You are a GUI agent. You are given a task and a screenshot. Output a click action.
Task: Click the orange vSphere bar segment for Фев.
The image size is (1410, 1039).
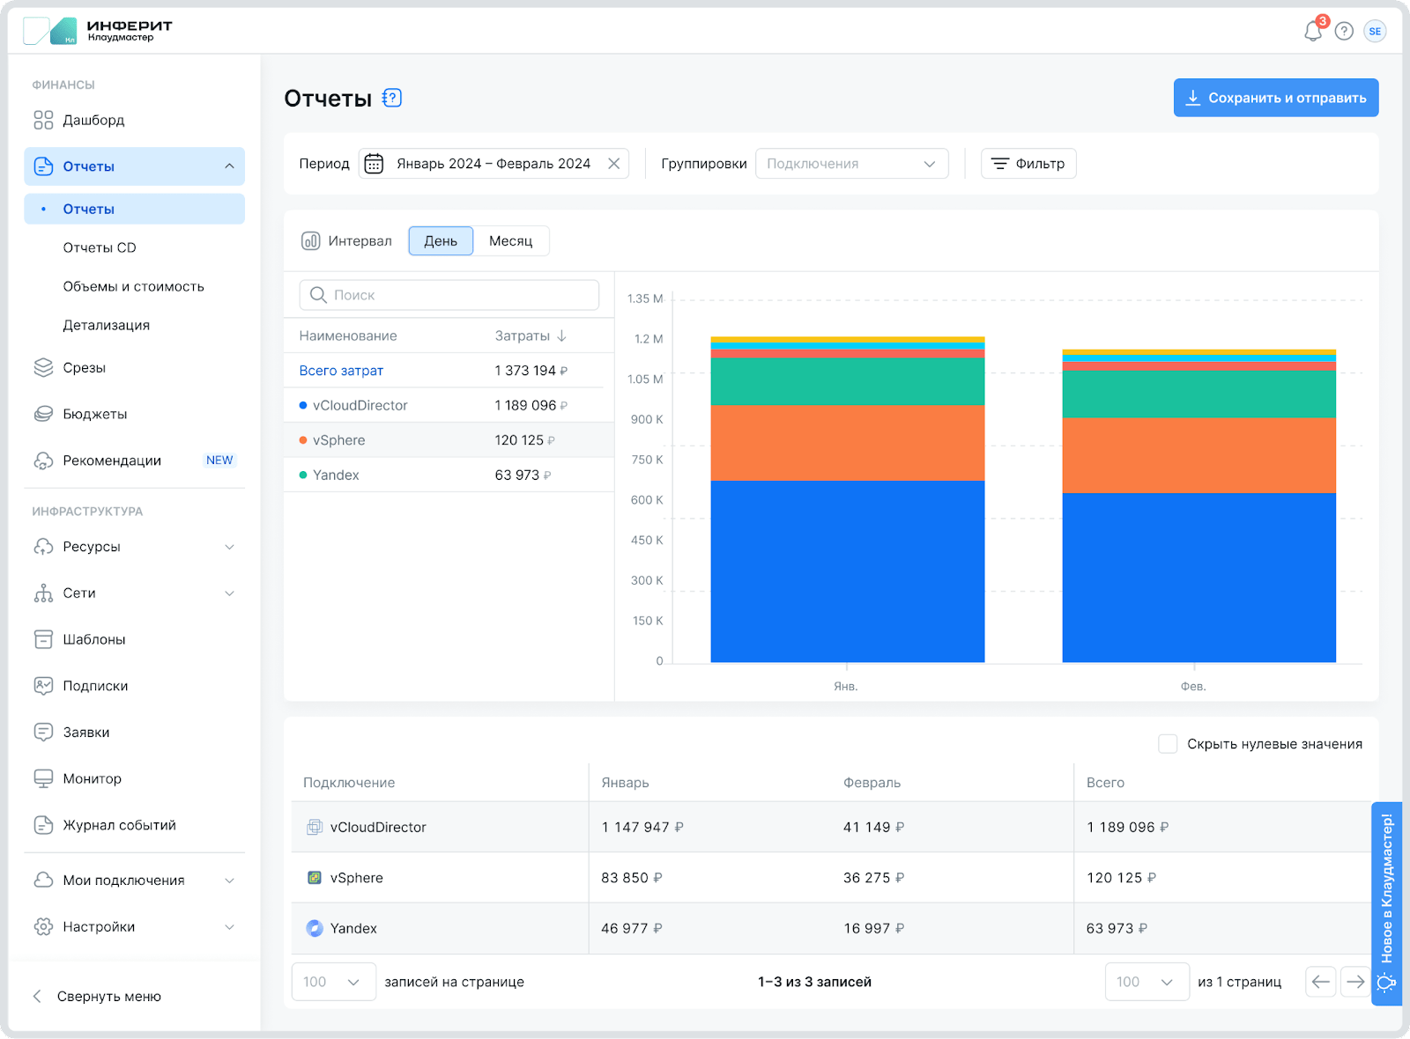(x=1198, y=455)
